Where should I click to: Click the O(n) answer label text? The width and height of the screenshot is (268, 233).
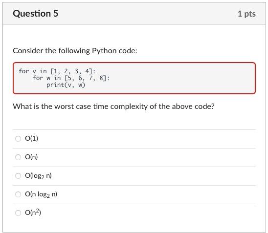pos(31,157)
